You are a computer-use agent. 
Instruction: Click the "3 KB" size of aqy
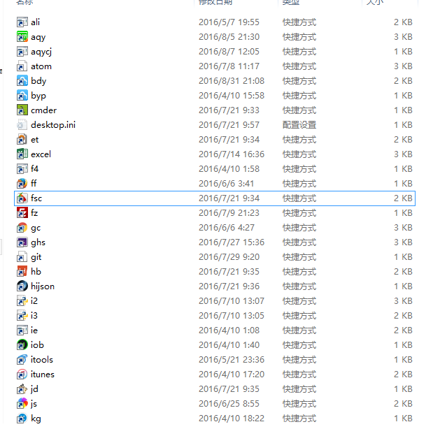pos(403,37)
